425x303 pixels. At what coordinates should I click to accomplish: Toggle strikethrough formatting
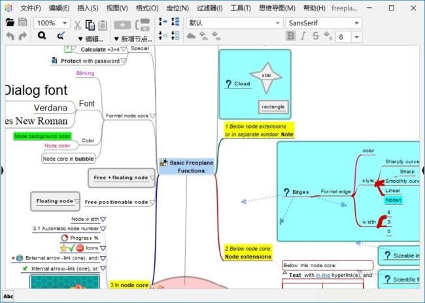(x=315, y=36)
